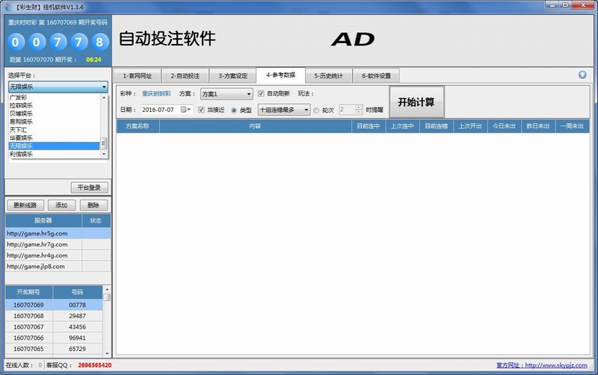Open the date picker calendar icon
Image resolution: width=598 pixels, height=375 pixels.
(185, 110)
